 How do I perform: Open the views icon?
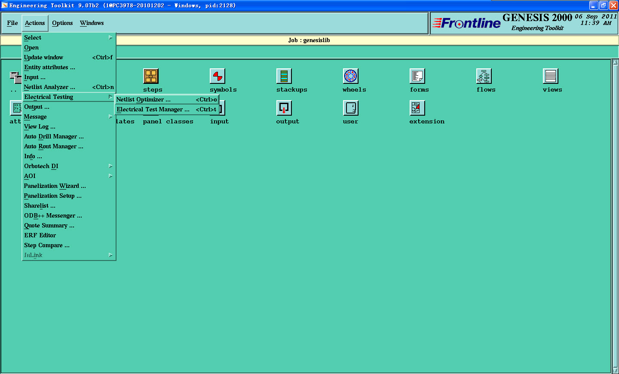551,76
